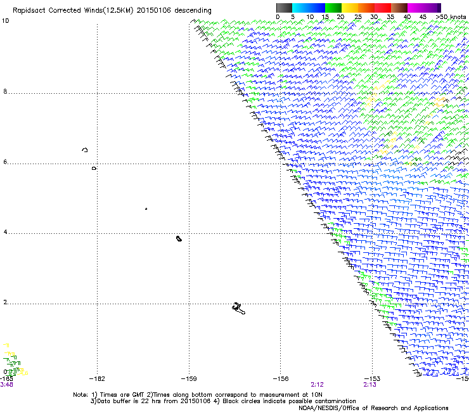
Task: Click the yellow-green wind barb cluster at bottom-left corner
Action: tap(15, 361)
